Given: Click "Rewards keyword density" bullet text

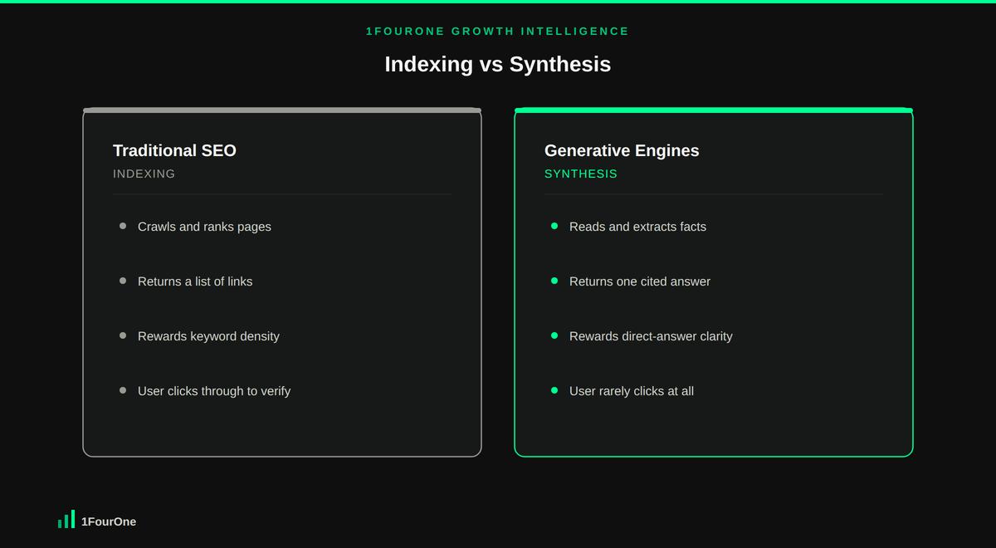Looking at the screenshot, I should (x=208, y=336).
